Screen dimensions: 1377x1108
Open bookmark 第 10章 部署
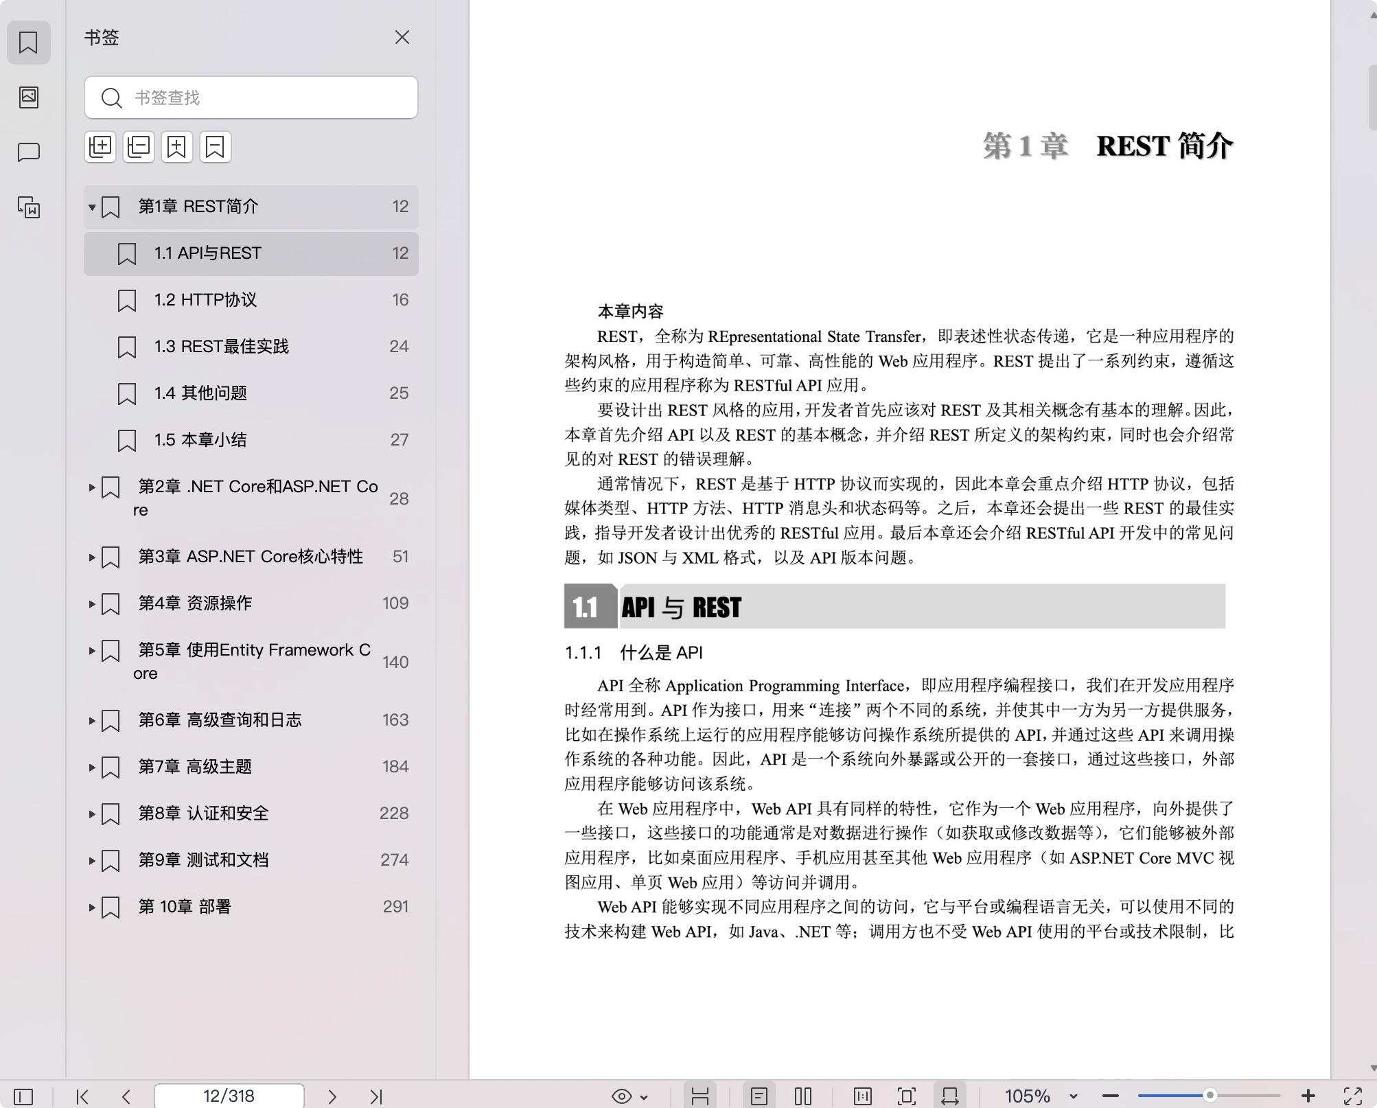click(251, 907)
